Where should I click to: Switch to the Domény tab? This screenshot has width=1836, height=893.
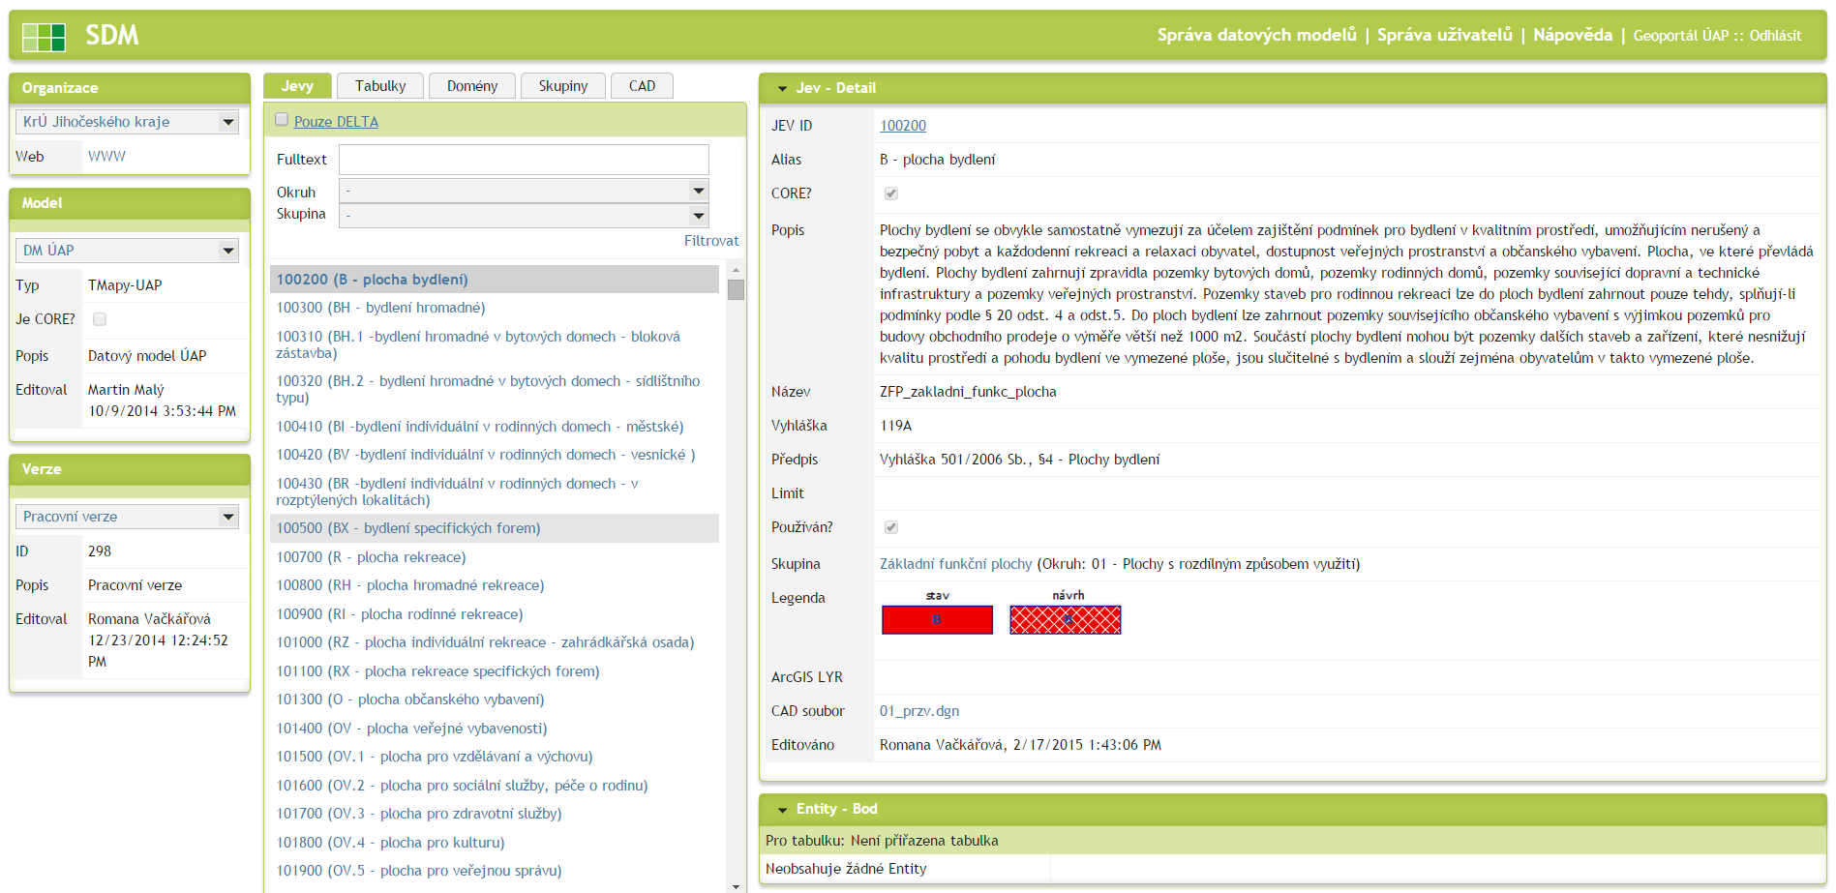pyautogui.click(x=472, y=86)
